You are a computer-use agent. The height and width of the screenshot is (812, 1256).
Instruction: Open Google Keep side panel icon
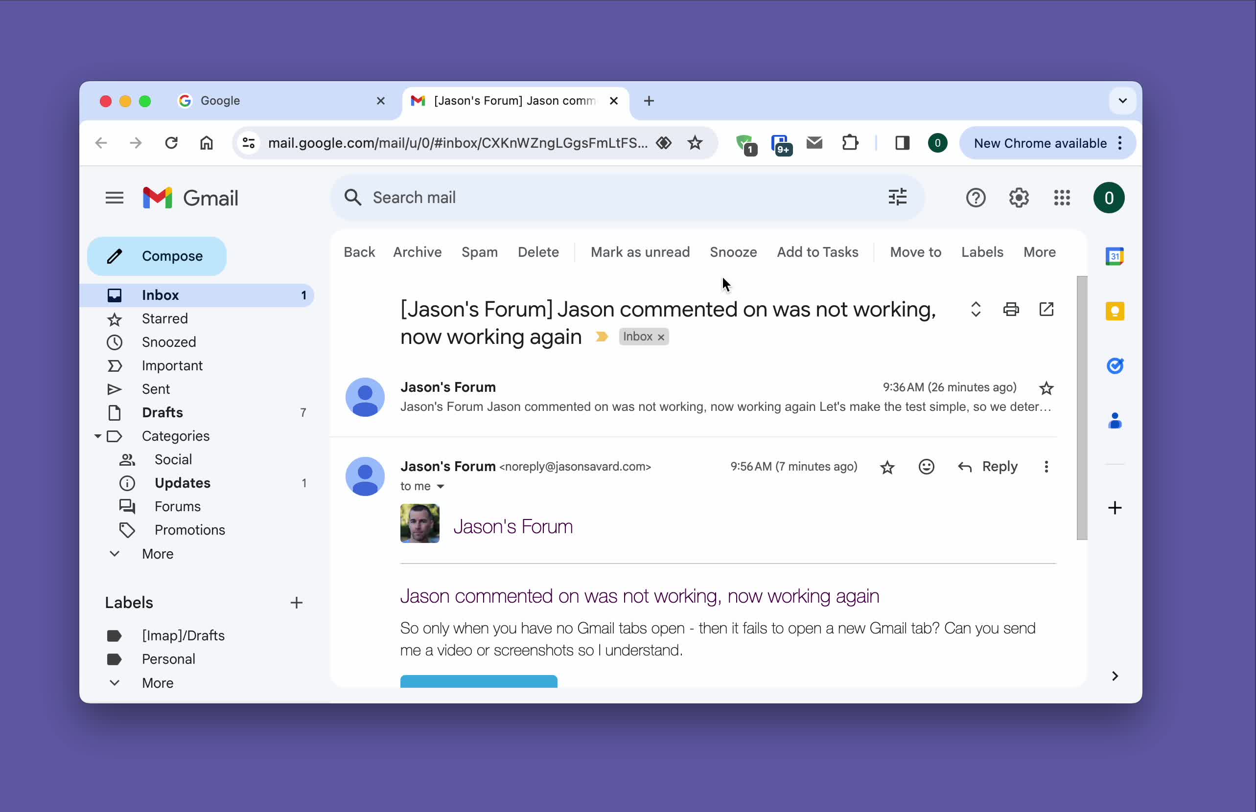[x=1115, y=311]
